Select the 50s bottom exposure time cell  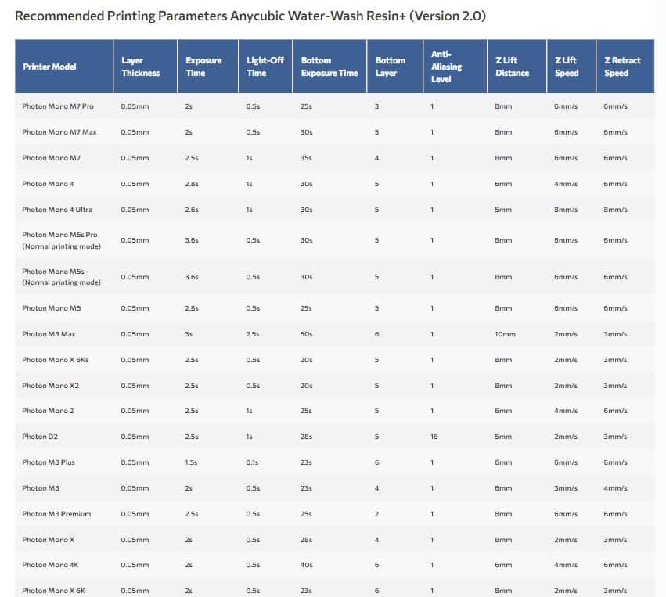tap(306, 334)
